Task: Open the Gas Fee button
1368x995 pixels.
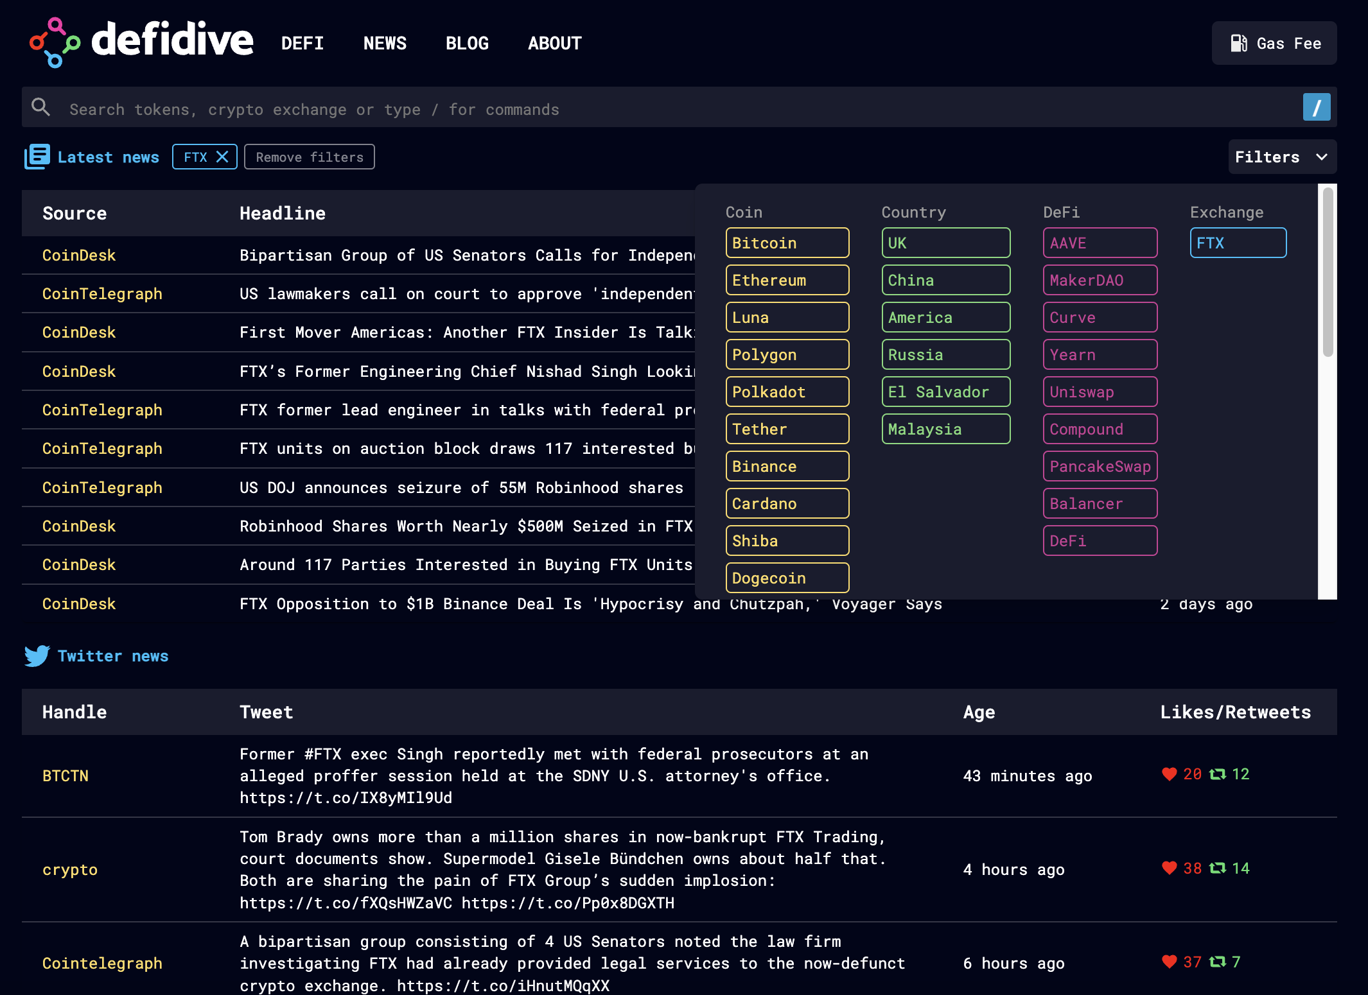Action: pos(1274,43)
